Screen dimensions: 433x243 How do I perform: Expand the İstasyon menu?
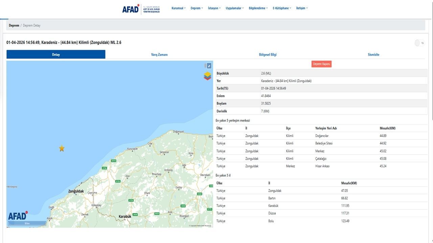point(214,8)
